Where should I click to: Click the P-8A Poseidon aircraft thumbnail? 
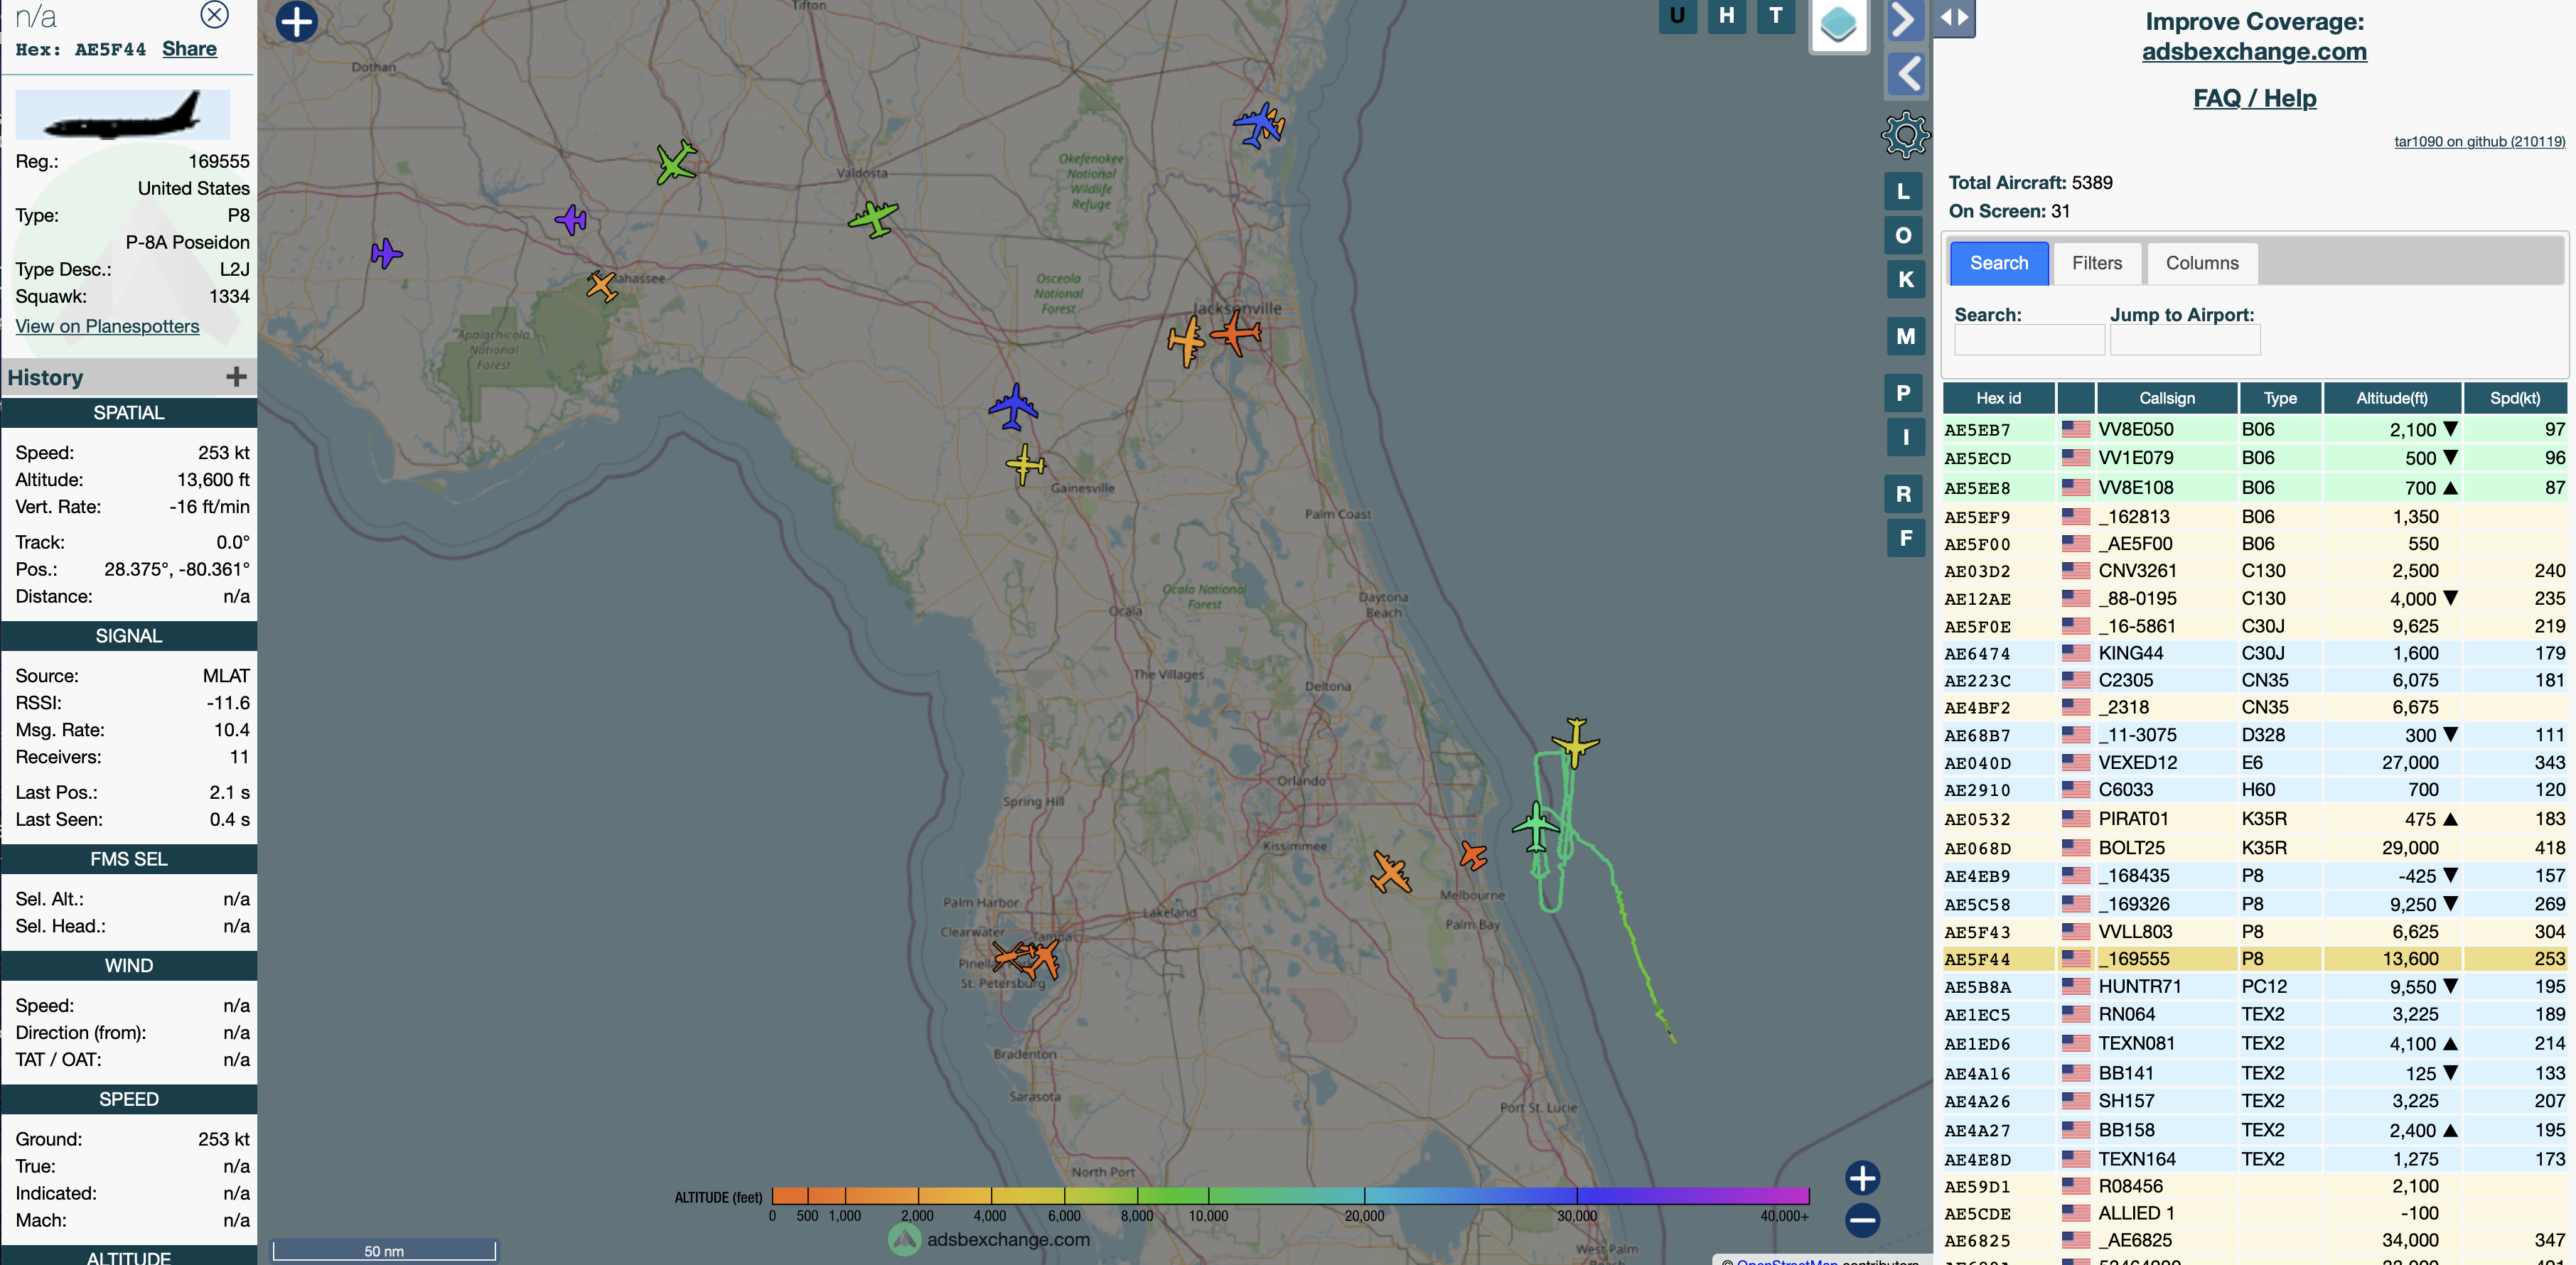[123, 114]
